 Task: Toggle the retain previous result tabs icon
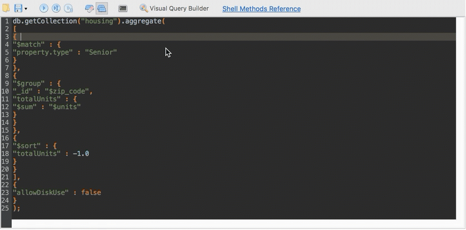pos(102,8)
